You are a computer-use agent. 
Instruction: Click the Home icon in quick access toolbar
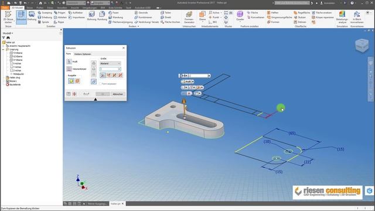(x=40, y=3)
